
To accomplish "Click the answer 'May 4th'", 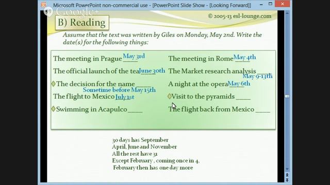I will coord(244,57).
